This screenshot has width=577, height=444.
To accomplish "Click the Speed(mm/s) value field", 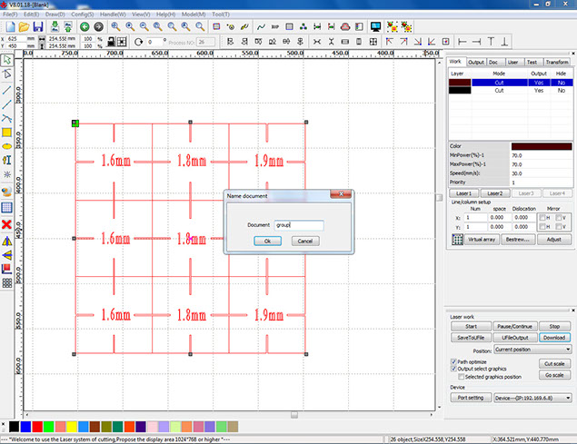I will pyautogui.click(x=542, y=173).
